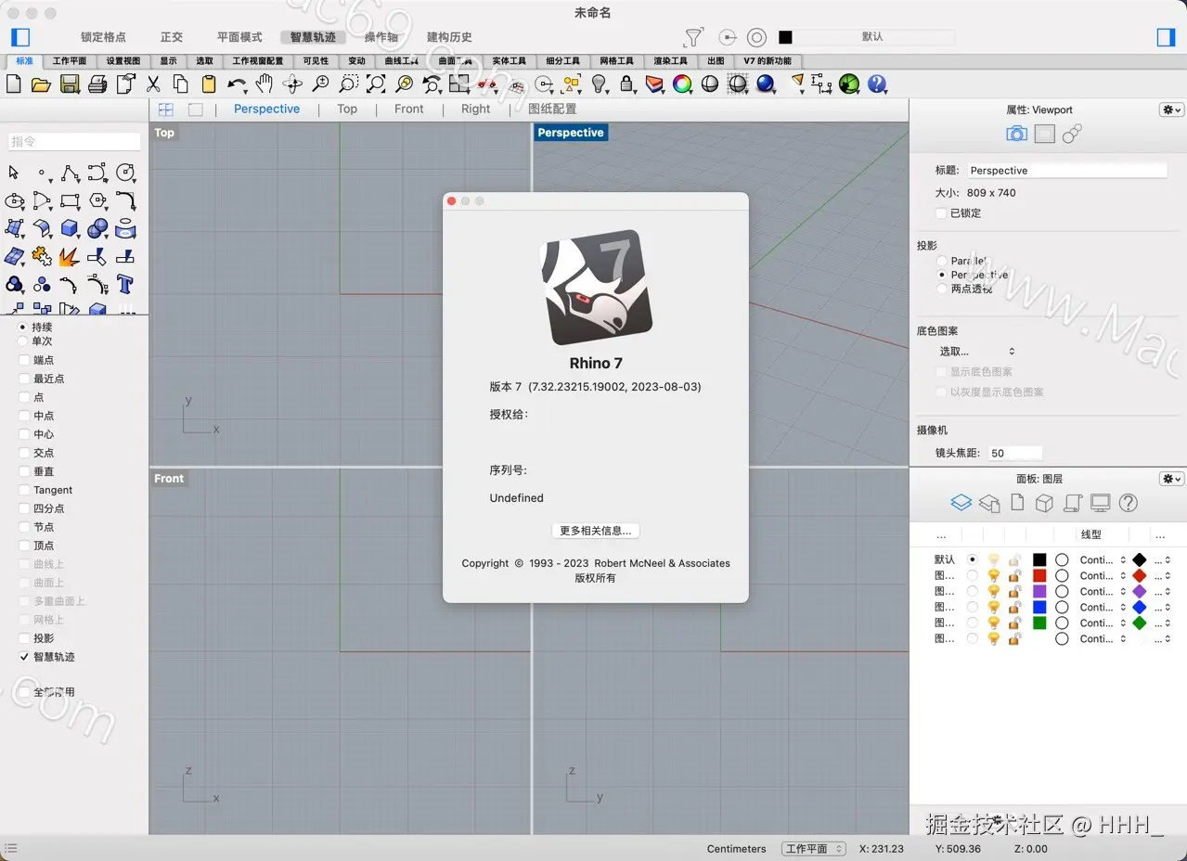The width and height of the screenshot is (1187, 861).
Task: Open the 工作平面 dropdown in status bar
Action: click(813, 849)
